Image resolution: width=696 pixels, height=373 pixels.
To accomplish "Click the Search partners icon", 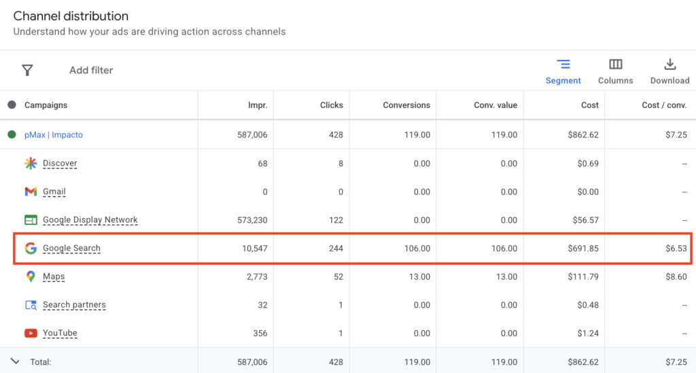I will pos(31,304).
